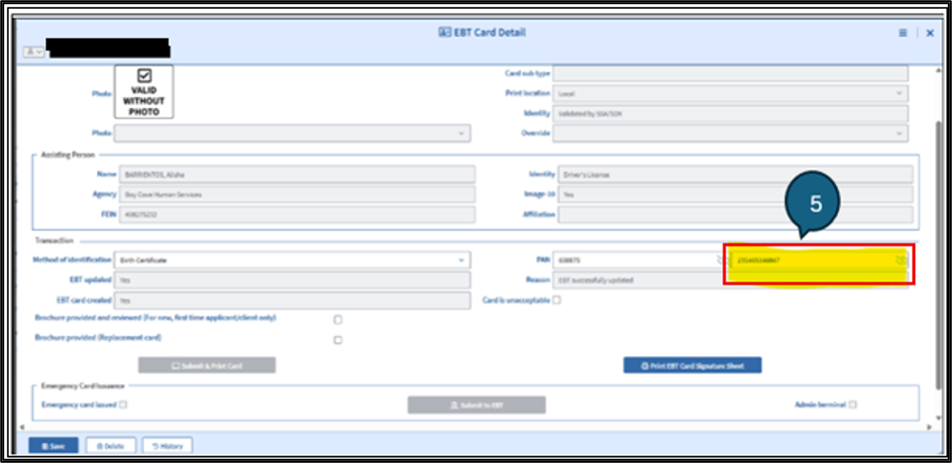Click the Agency field
This screenshot has height=463, width=952.
pyautogui.click(x=297, y=195)
